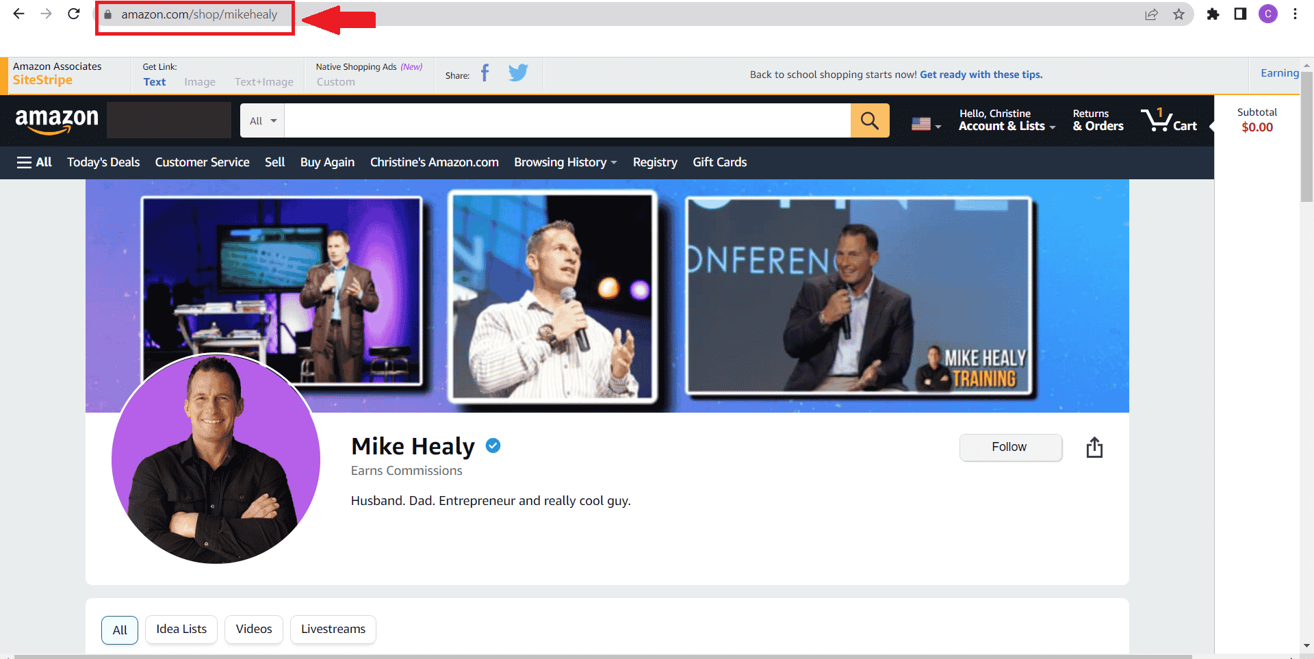This screenshot has height=659, width=1314.
Task: Click the Mike Healy round profile photo
Action: (x=216, y=458)
